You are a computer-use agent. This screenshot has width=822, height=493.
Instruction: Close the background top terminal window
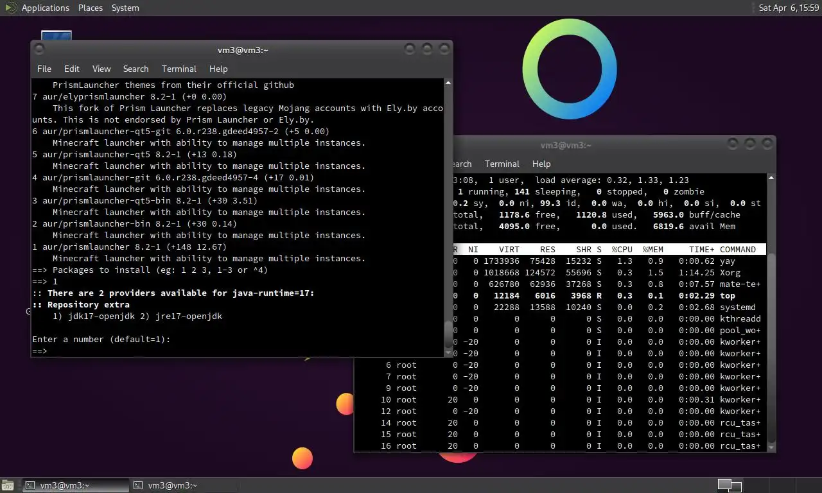coord(766,144)
